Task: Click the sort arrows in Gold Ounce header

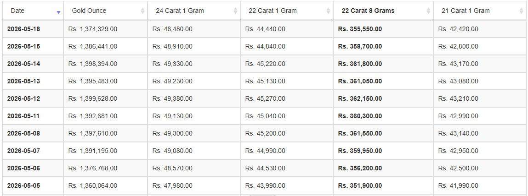Action: point(142,11)
